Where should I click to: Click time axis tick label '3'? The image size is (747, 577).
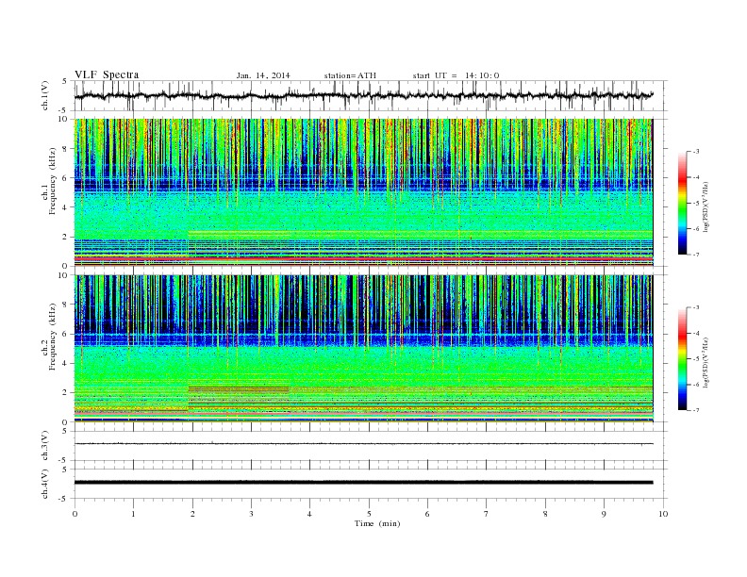pos(251,514)
